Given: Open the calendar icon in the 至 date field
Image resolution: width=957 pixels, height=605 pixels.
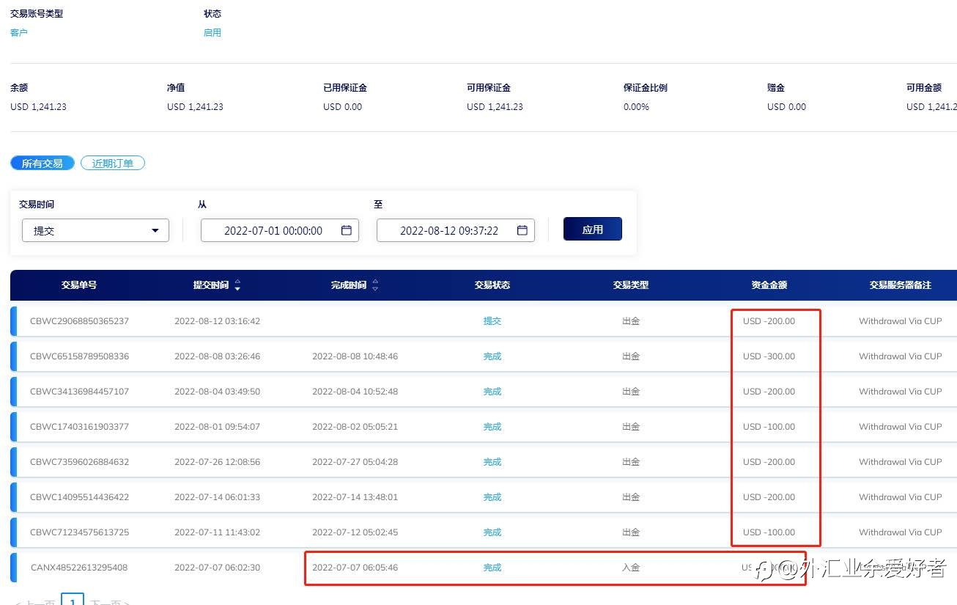Looking at the screenshot, I should [522, 230].
